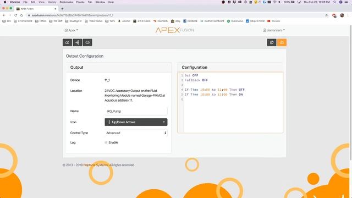Click the Neptune Systems copyright link

96,165
